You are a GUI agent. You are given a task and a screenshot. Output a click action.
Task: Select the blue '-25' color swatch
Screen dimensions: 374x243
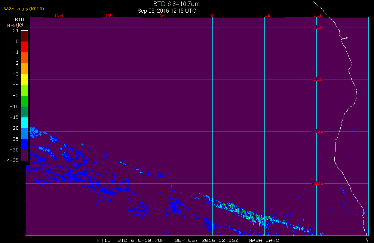pyautogui.click(x=25, y=145)
